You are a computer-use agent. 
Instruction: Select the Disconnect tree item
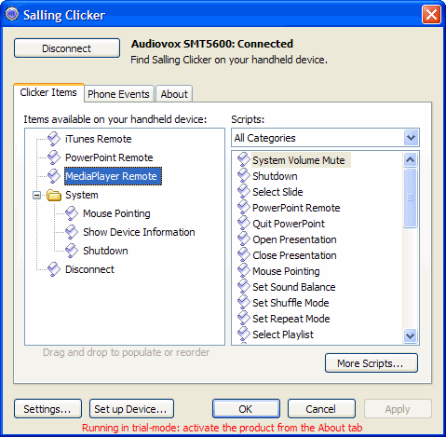[x=89, y=269]
